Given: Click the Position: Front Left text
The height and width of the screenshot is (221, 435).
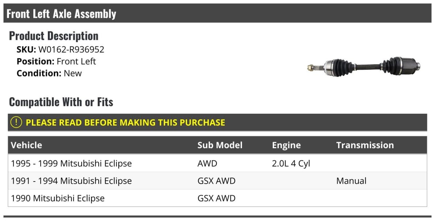Looking at the screenshot, I should [56, 61].
